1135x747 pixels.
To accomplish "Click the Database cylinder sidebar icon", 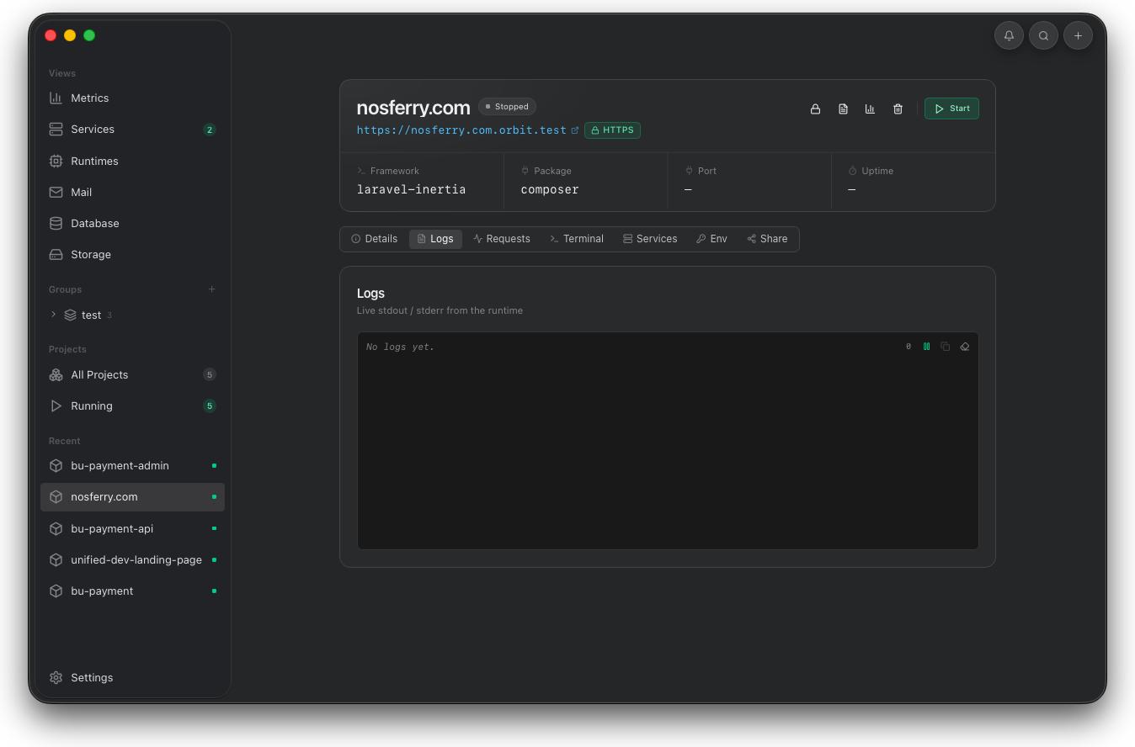I will (56, 223).
